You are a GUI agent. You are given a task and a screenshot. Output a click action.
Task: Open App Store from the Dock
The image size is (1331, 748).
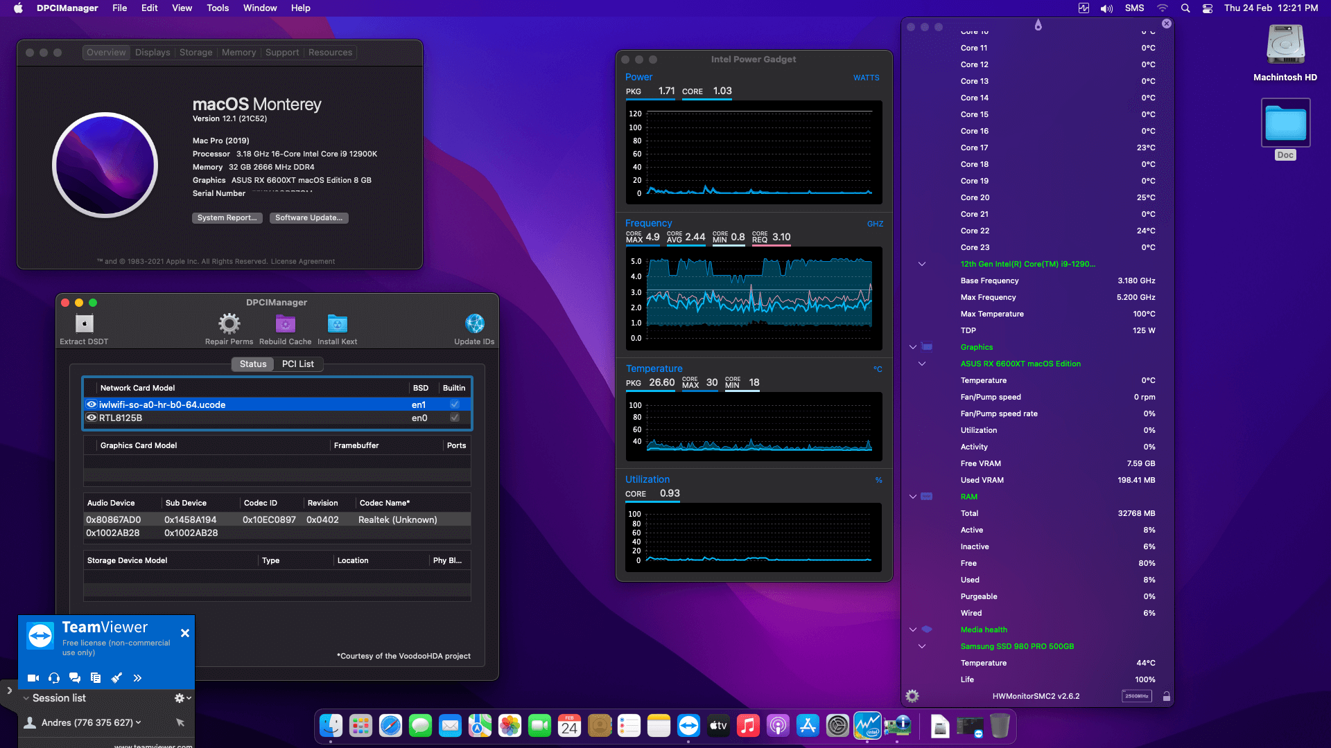[x=808, y=726]
